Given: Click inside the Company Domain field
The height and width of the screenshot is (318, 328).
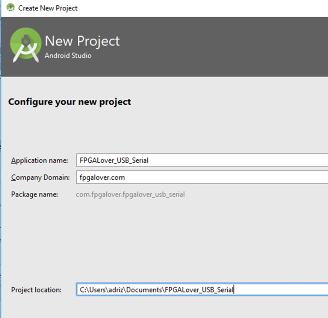Looking at the screenshot, I should click(169, 177).
